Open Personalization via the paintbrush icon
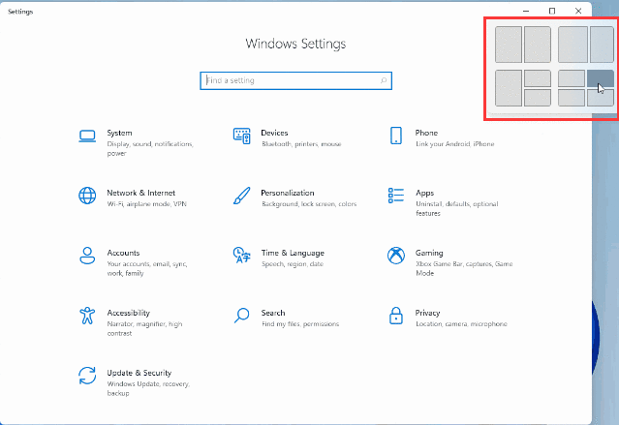Viewport: 619px width, 425px height. click(x=241, y=196)
